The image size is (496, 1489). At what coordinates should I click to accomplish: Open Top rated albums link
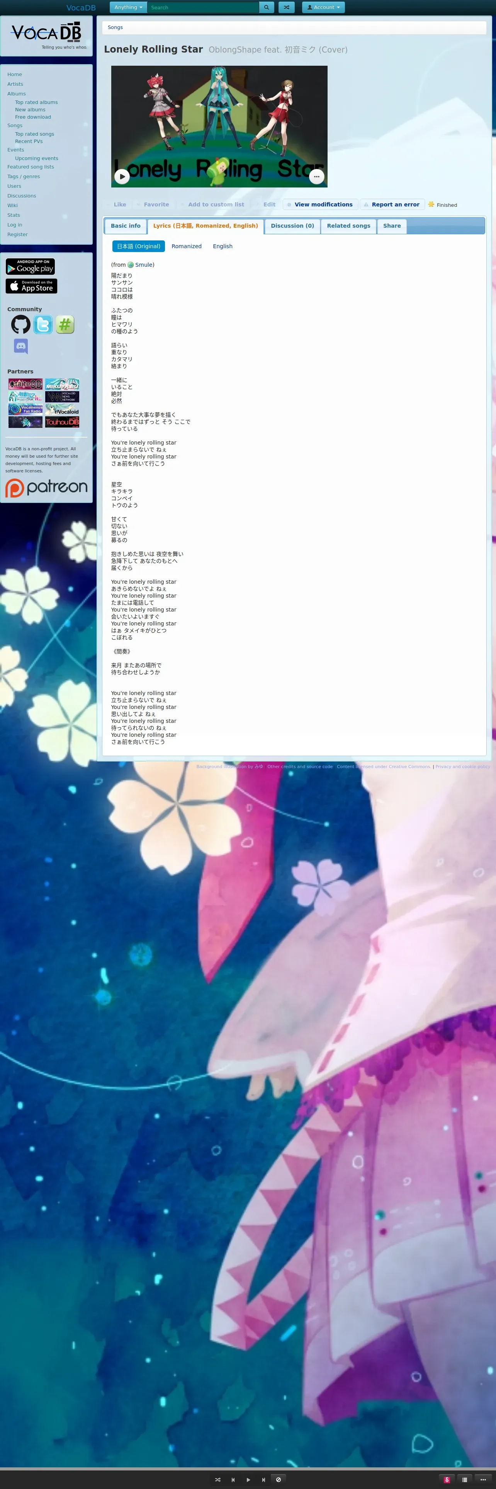(36, 102)
